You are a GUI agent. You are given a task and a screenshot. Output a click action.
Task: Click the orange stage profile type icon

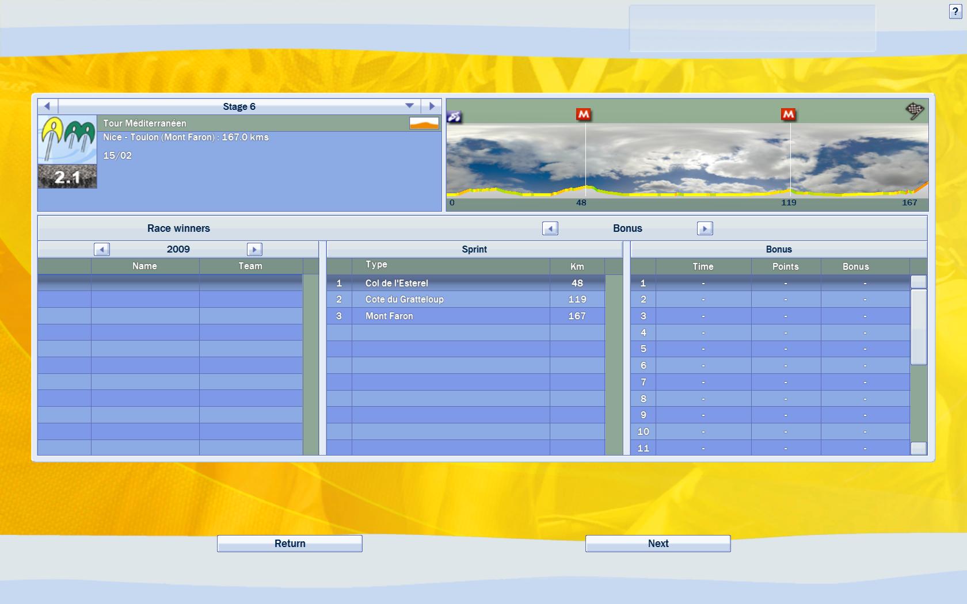(x=424, y=123)
